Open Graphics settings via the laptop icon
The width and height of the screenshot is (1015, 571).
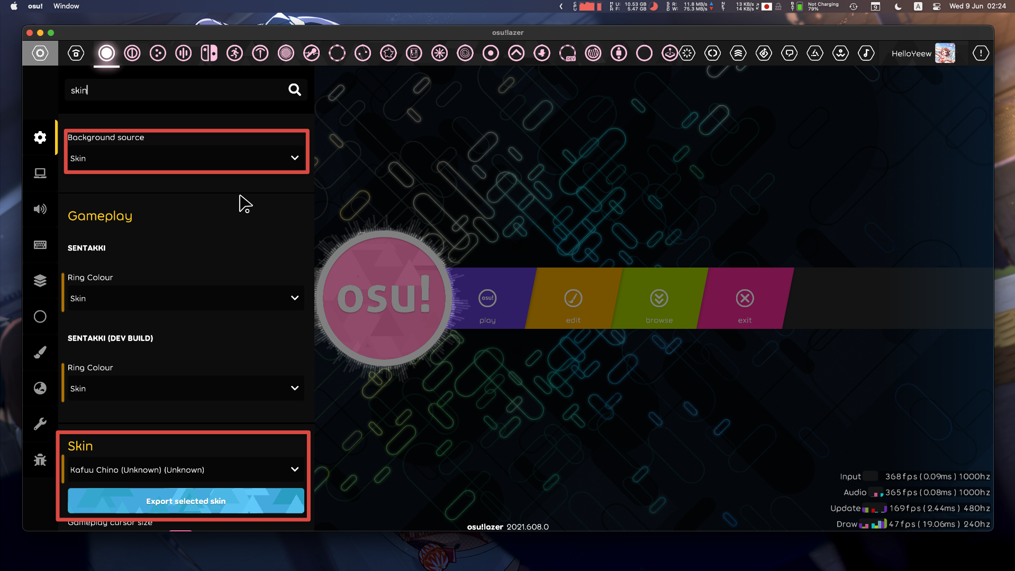[40, 173]
